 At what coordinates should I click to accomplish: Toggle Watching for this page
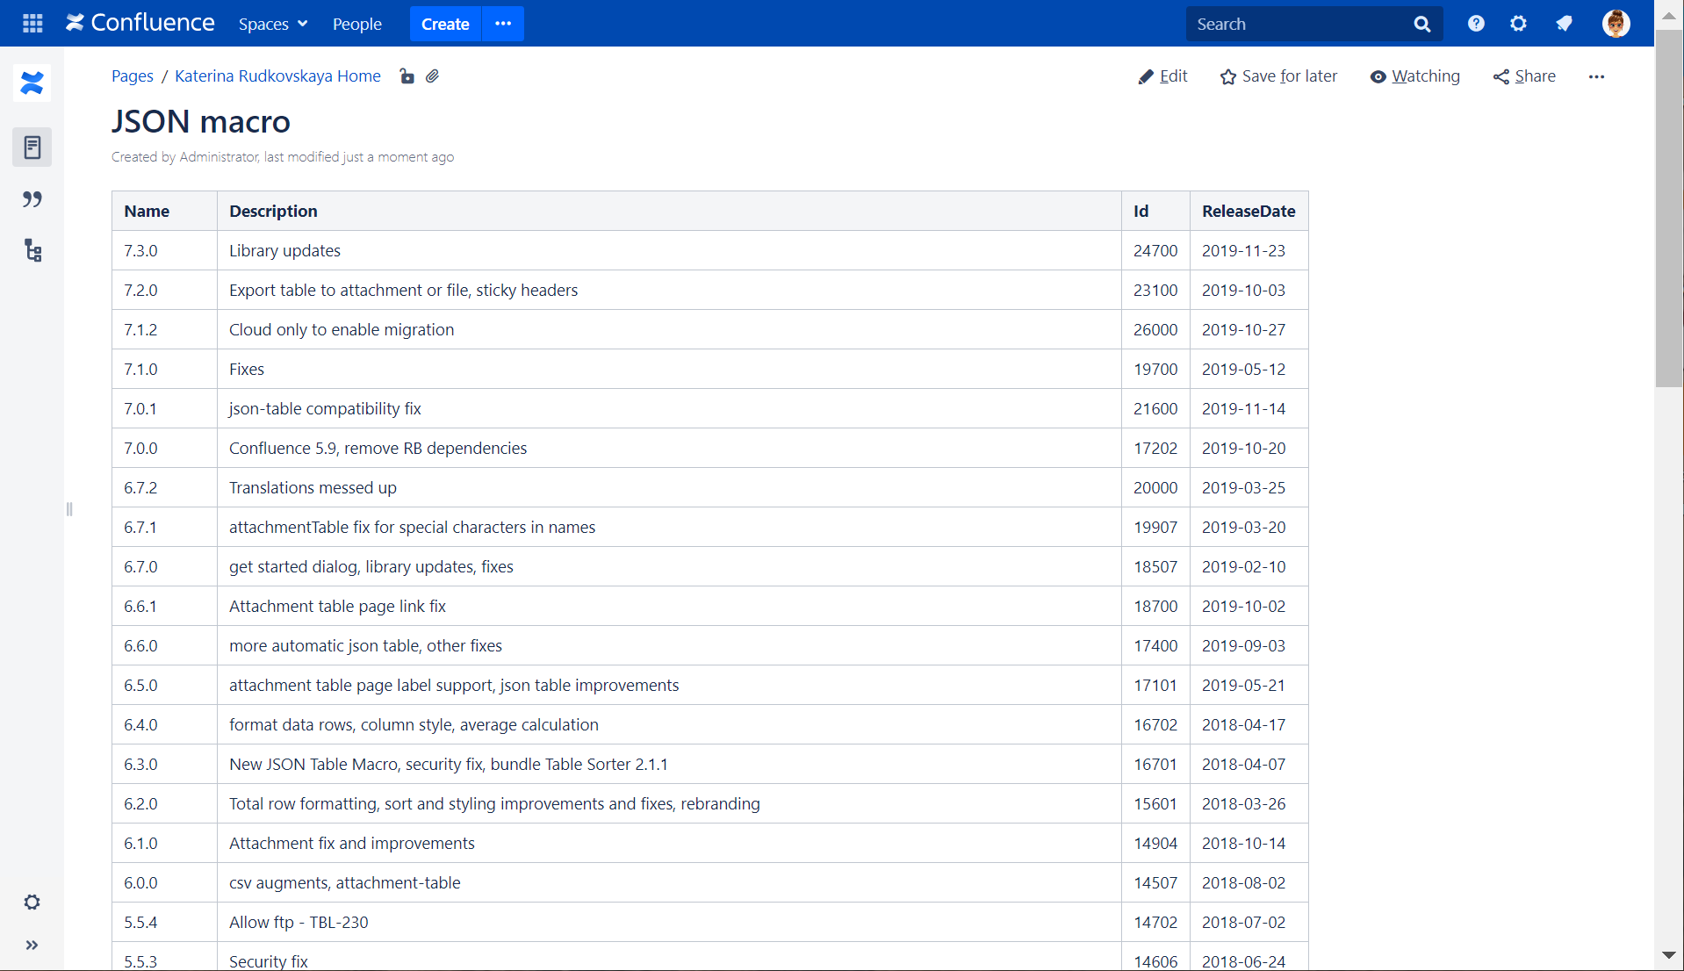1414,76
